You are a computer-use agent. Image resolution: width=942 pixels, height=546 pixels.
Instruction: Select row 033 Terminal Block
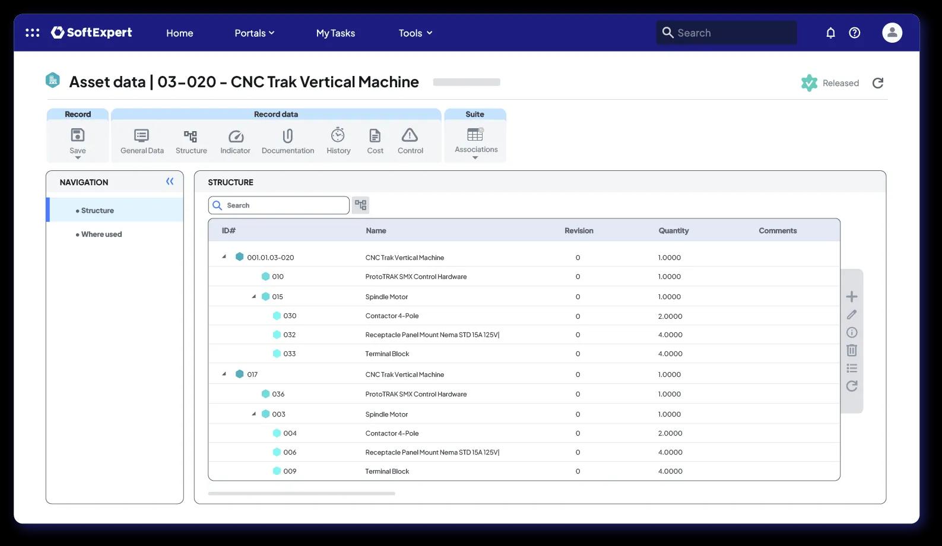[524, 354]
